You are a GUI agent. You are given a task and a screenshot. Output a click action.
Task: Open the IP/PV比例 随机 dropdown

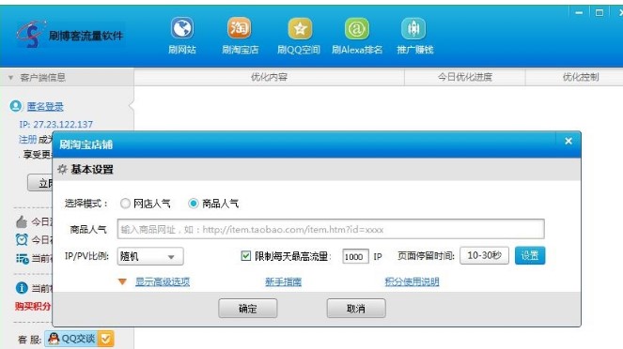tap(150, 256)
